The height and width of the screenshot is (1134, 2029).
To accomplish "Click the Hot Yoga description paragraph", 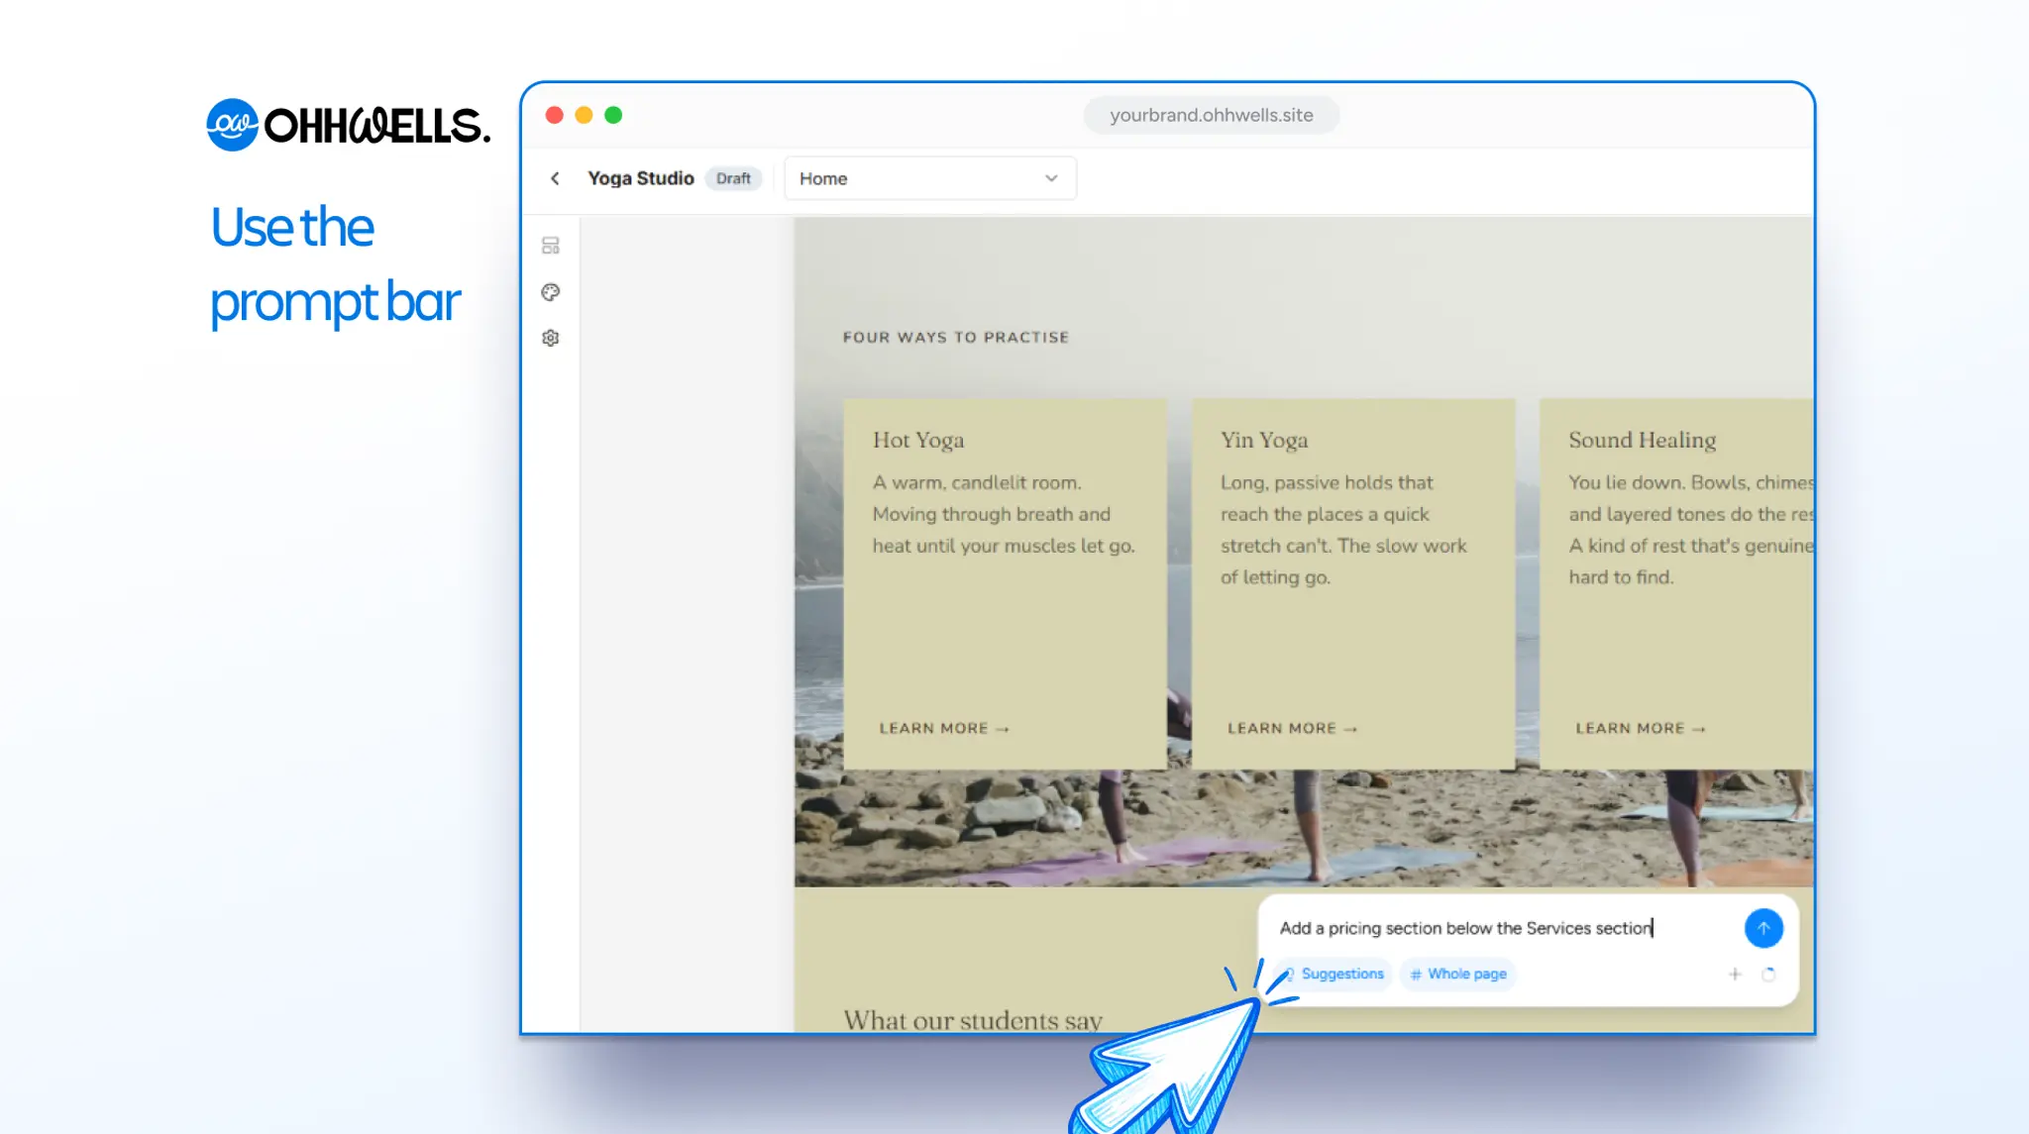I will [x=1004, y=514].
